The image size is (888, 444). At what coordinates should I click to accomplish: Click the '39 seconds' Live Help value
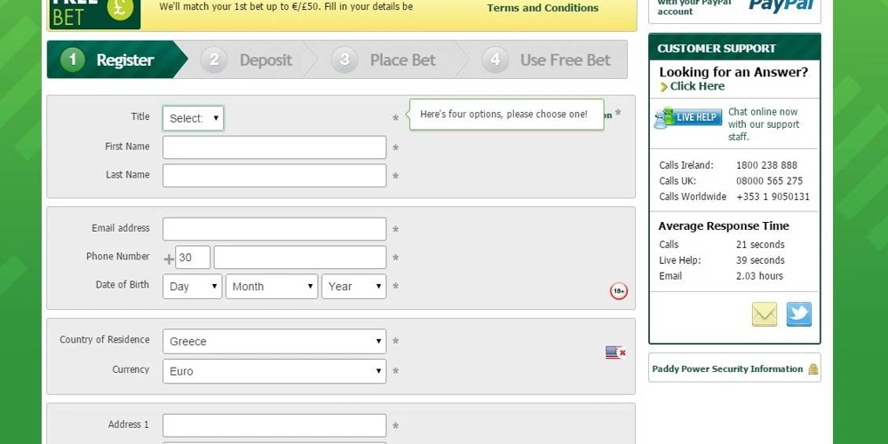point(760,260)
